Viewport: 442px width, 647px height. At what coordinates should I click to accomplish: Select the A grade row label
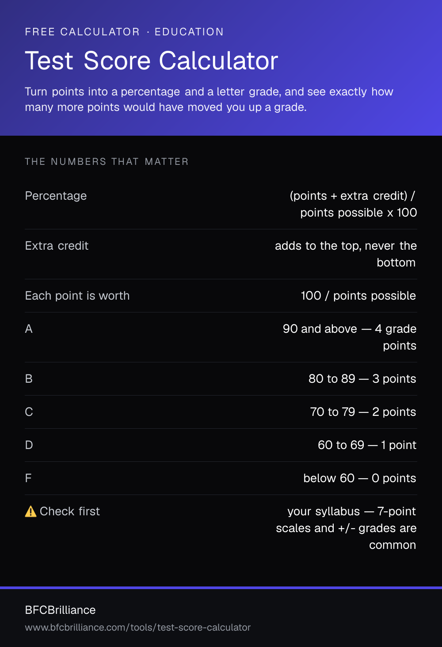(x=29, y=329)
